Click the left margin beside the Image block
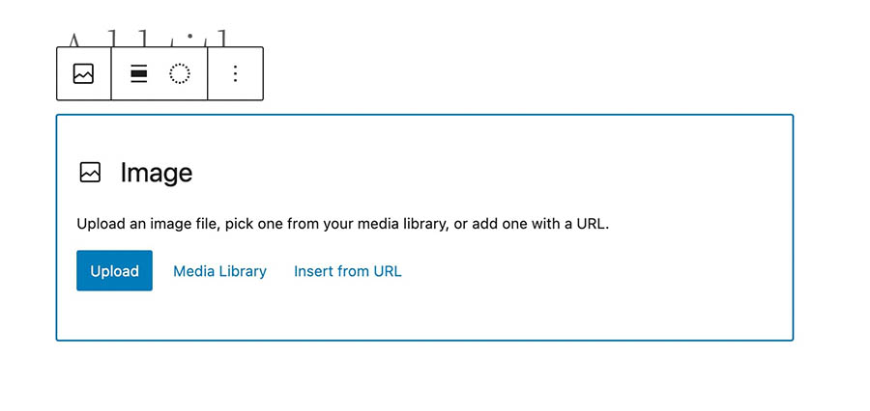The height and width of the screenshot is (411, 870). pyautogui.click(x=27, y=227)
